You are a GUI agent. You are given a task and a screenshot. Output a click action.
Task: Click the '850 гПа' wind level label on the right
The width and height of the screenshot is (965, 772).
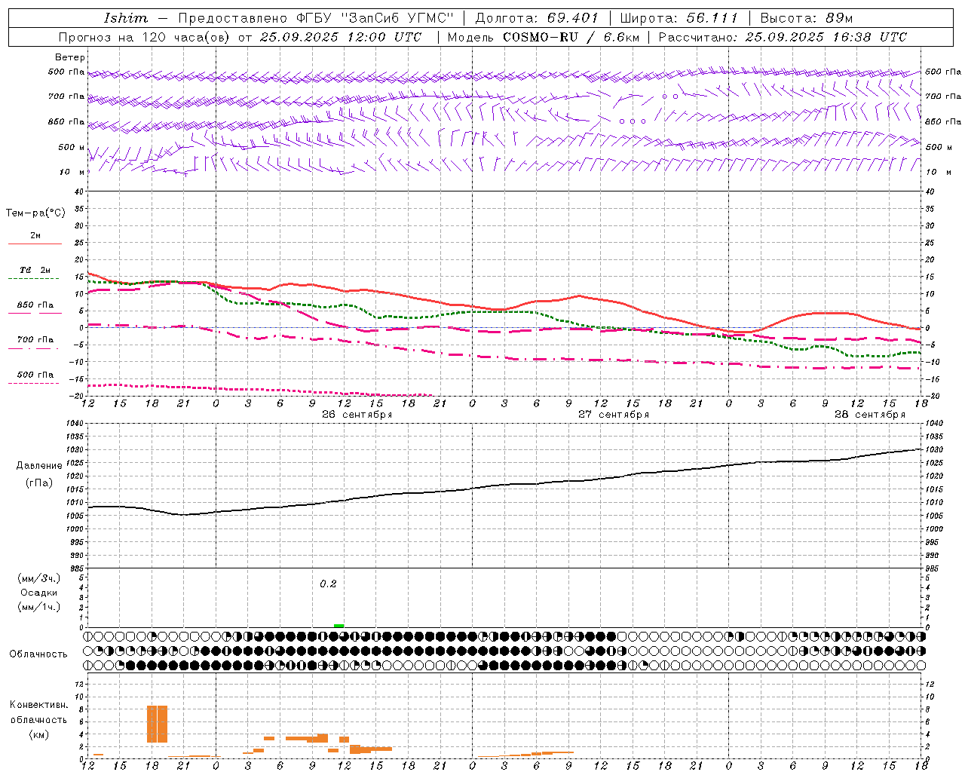point(943,121)
